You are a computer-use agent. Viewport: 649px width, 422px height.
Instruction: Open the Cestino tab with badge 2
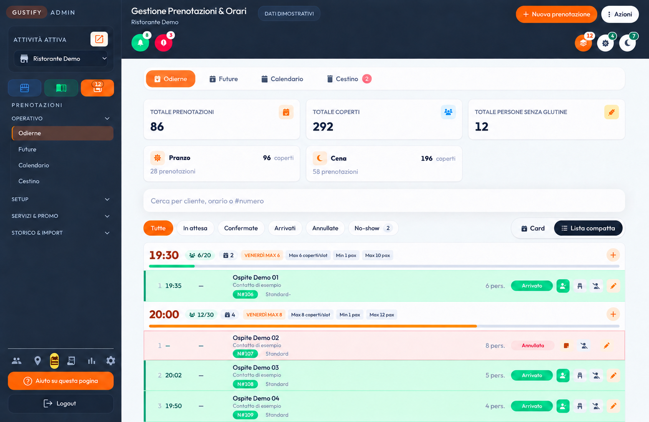[349, 79]
